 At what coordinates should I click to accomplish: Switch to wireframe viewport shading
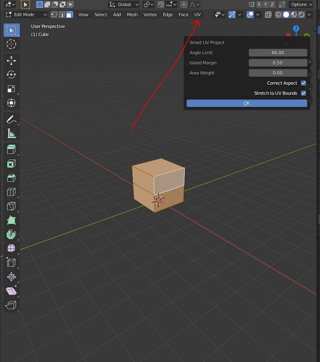pyautogui.click(x=279, y=15)
